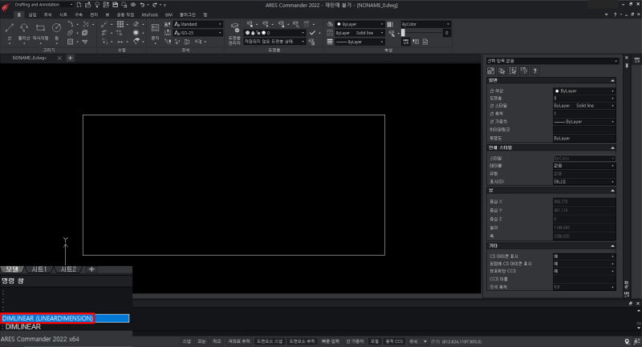
Task: Toggle Ortho (직교) in status bar
Action: [x=217, y=341]
